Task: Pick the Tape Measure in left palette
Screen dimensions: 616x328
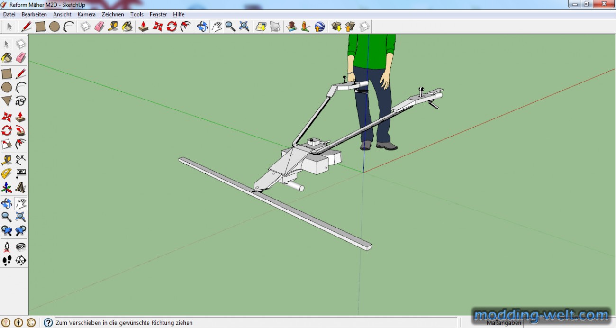Action: (7, 160)
